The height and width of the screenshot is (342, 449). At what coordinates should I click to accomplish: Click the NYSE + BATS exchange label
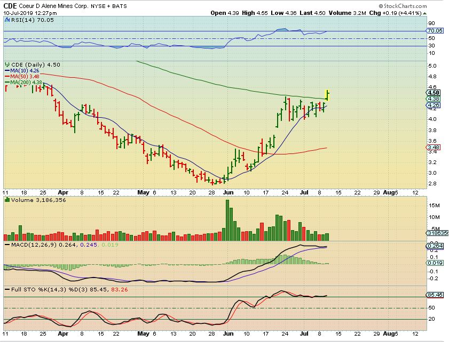tap(109, 6)
